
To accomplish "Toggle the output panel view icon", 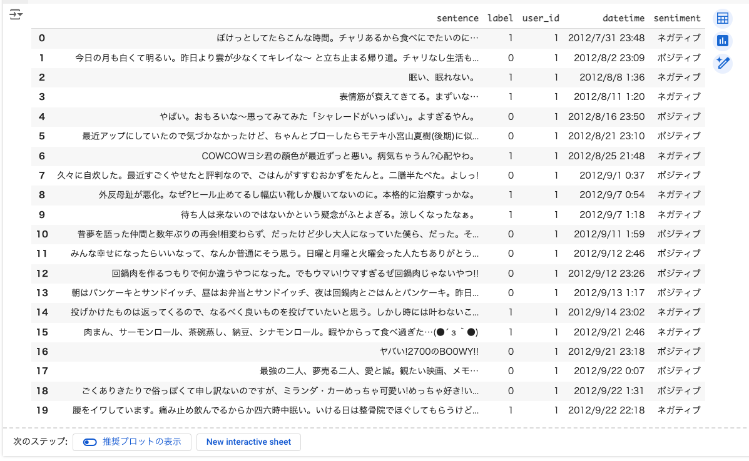I will point(16,15).
